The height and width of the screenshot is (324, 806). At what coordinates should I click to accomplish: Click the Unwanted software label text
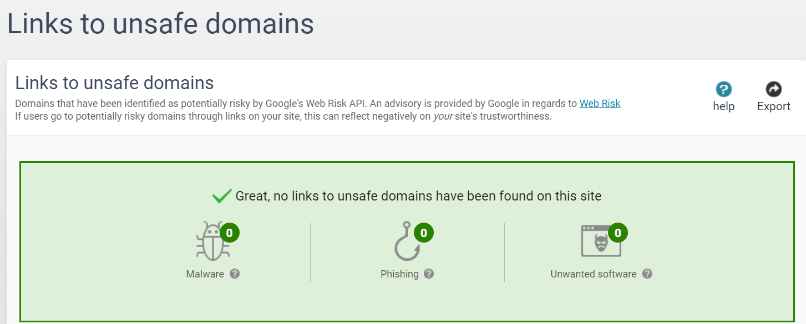[593, 274]
